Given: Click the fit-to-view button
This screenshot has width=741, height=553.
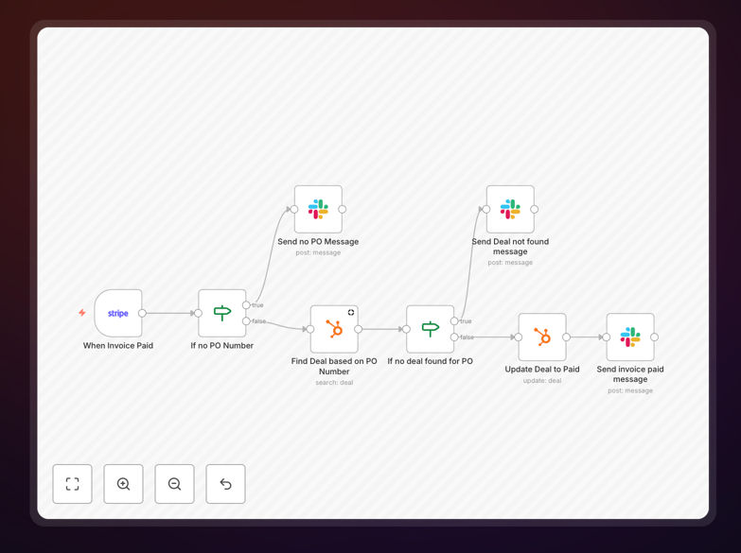Looking at the screenshot, I should pyautogui.click(x=72, y=484).
